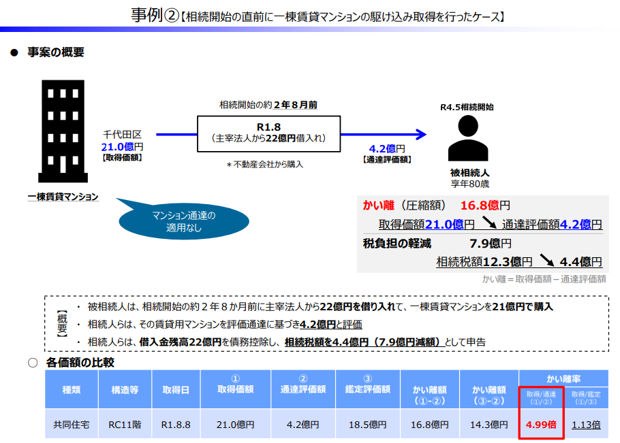Click the black bullet beside 事案の概要
Screen dimensions: 620x443
(x=13, y=52)
